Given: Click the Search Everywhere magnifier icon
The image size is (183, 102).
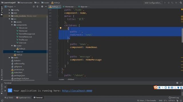Looking at the screenshot, I should 181,3.
